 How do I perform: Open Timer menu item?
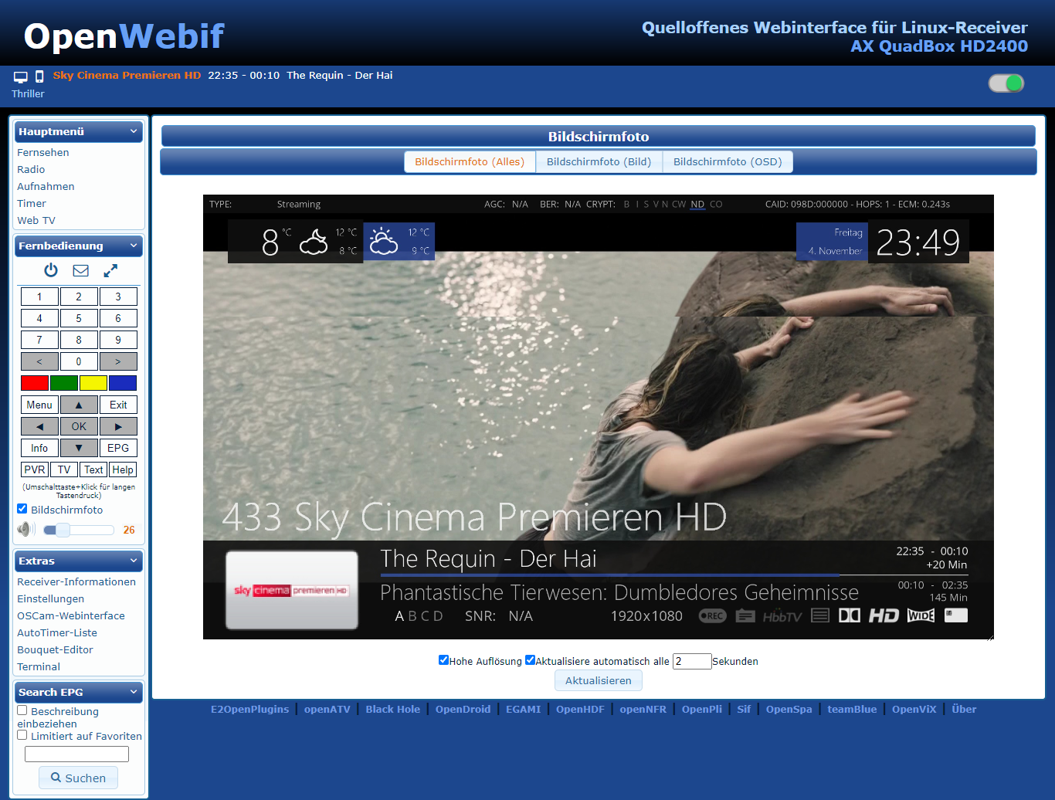(x=32, y=203)
